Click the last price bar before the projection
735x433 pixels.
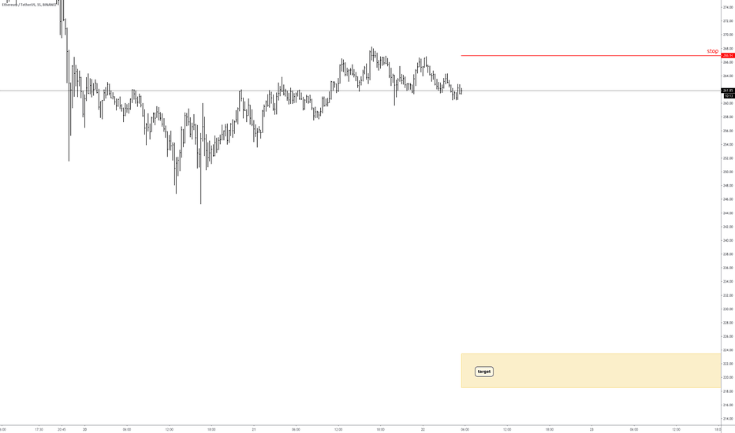(461, 91)
